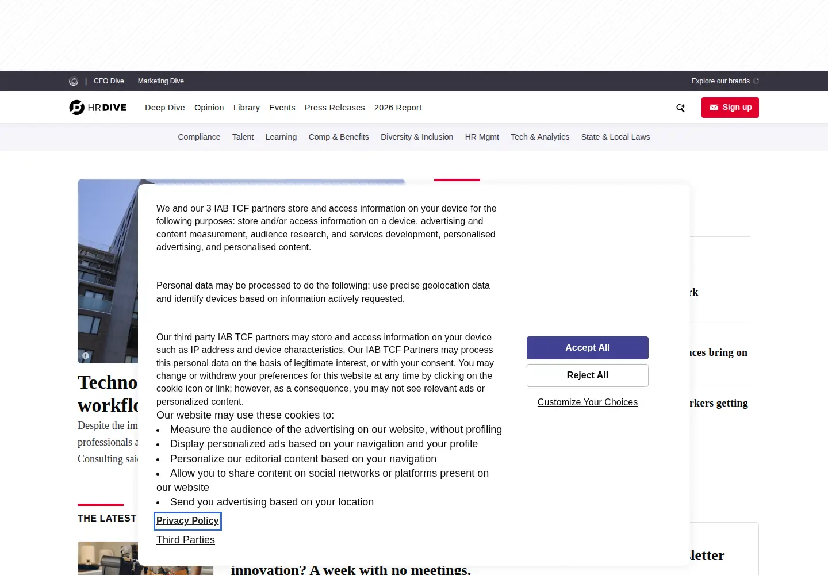
Task: Click the Sign up button
Action: (x=730, y=108)
